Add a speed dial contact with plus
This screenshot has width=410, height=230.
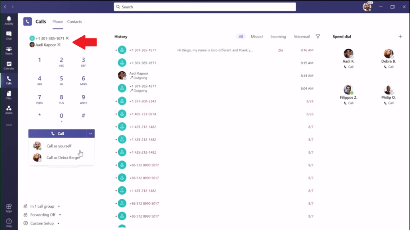tap(400, 37)
